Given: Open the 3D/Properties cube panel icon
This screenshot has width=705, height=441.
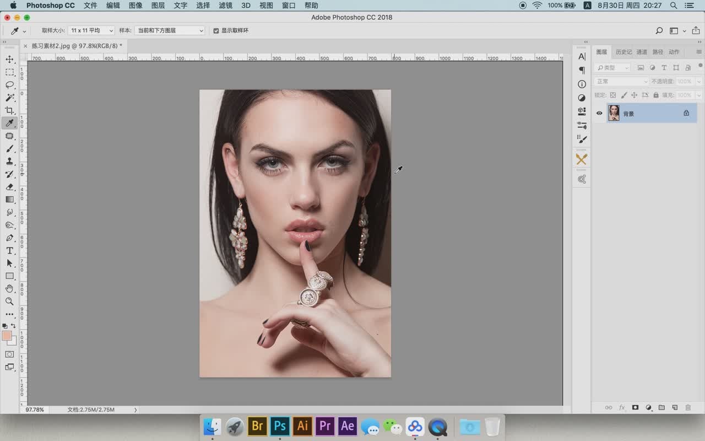Looking at the screenshot, I should tap(582, 111).
